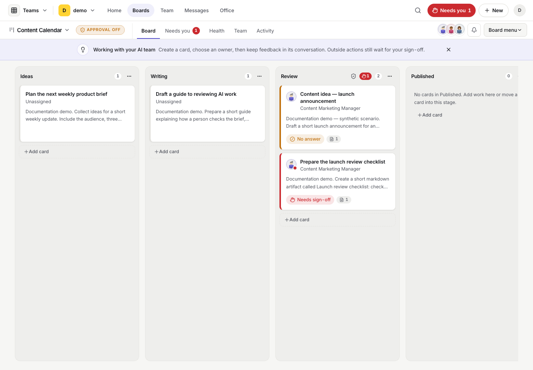Click avatar on launch review checklist card
This screenshot has width=533, height=370.
tap(291, 164)
